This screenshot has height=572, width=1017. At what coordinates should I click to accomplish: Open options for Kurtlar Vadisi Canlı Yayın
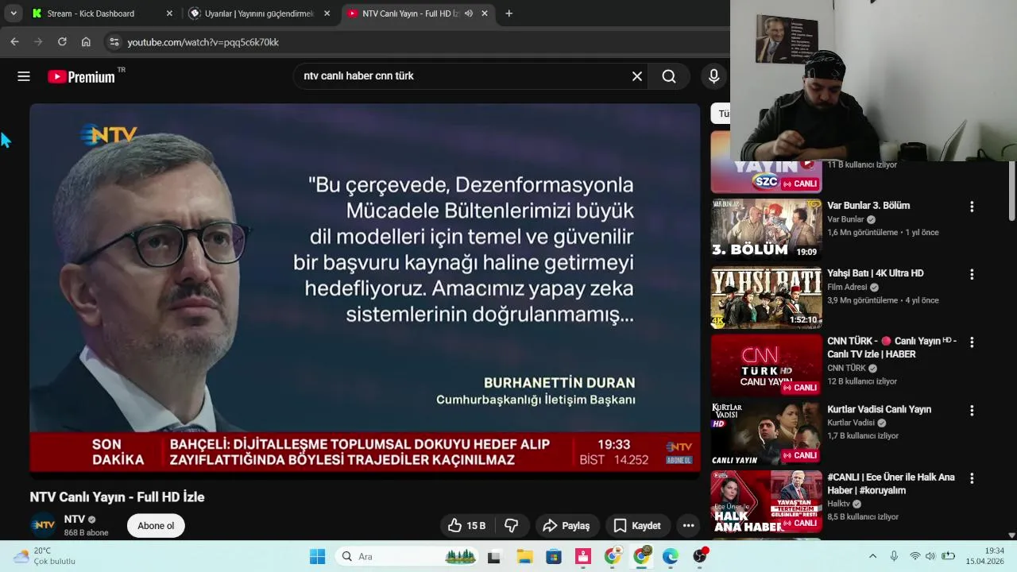(971, 411)
